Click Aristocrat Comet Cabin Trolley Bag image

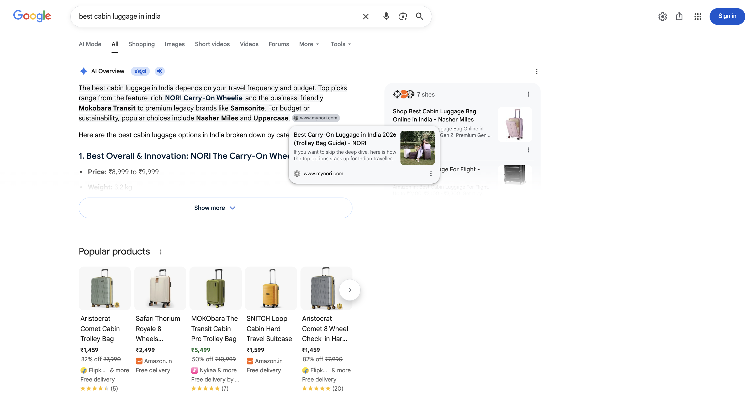tap(104, 288)
